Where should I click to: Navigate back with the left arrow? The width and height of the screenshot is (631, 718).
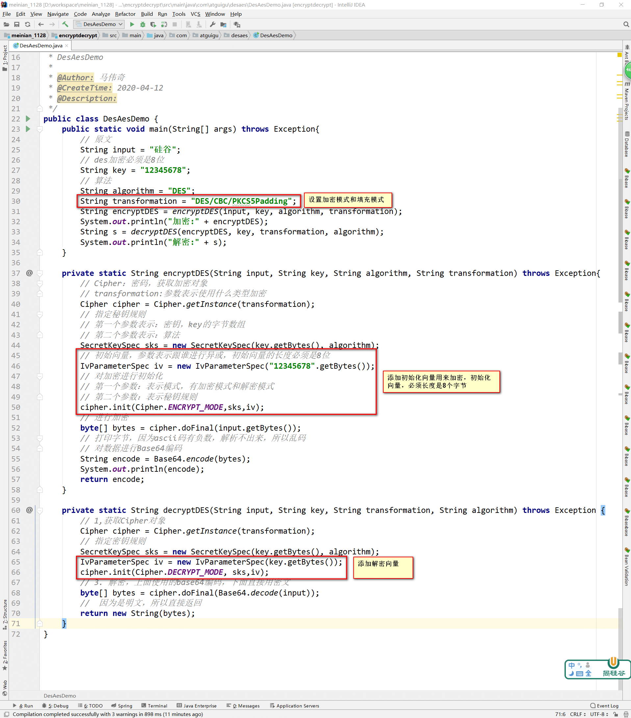[x=41, y=24]
